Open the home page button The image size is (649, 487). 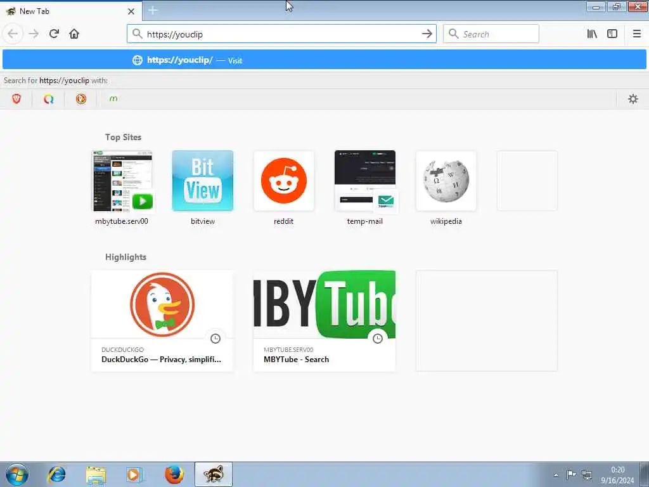(x=74, y=34)
